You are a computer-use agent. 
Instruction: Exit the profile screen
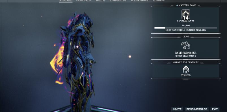point(215,109)
